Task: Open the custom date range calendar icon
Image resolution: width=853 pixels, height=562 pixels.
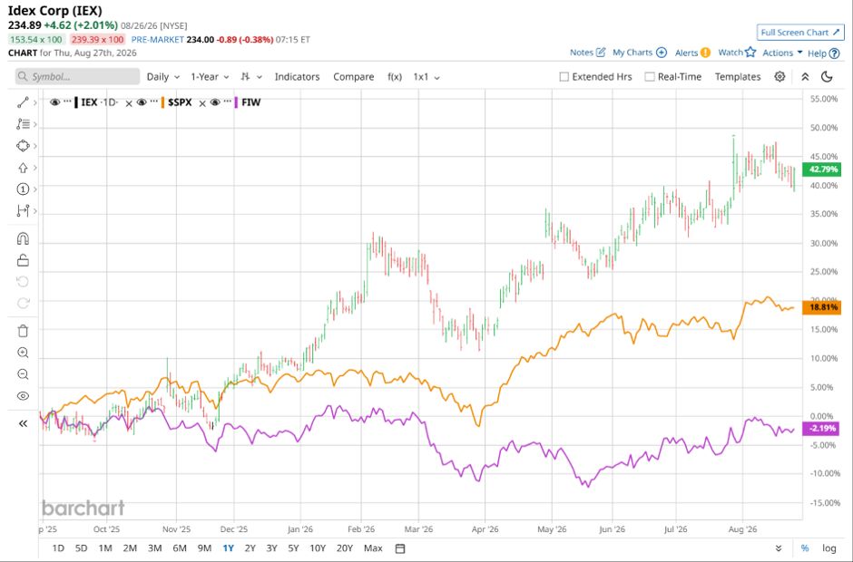Action: [x=400, y=548]
